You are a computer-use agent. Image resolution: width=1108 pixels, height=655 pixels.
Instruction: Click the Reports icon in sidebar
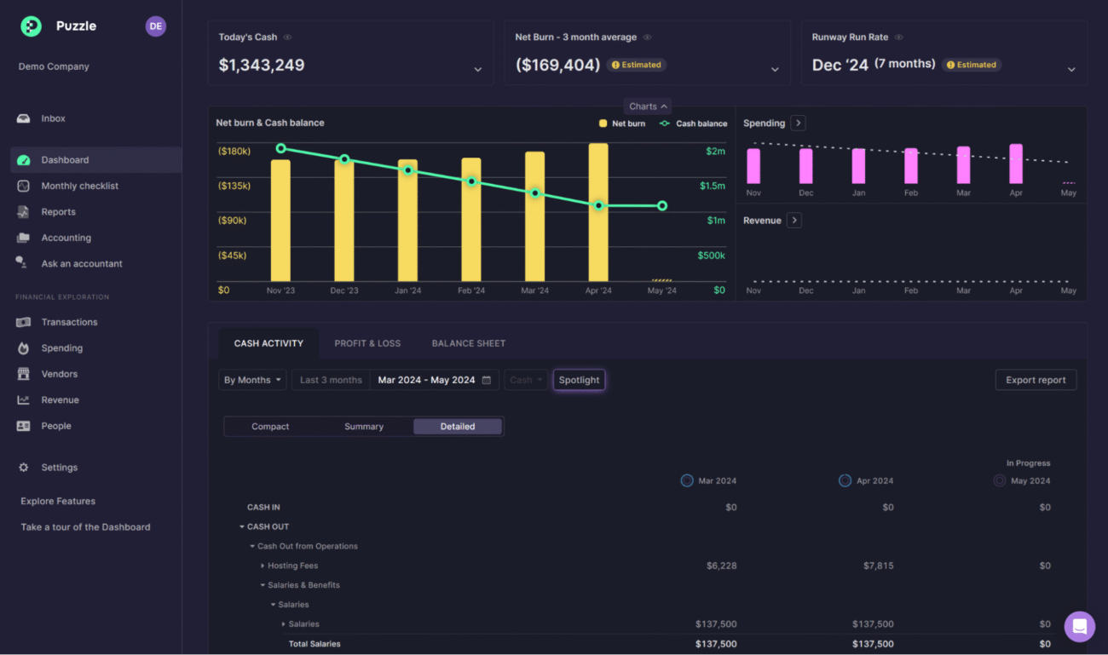coord(23,212)
